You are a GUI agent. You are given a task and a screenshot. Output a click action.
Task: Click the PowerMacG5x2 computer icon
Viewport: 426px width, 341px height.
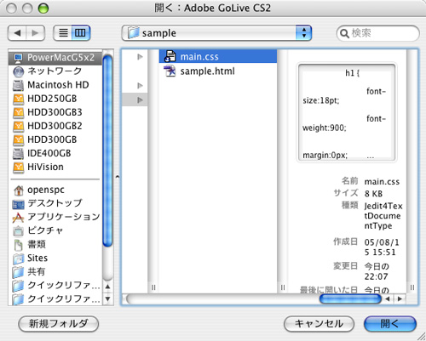[x=18, y=58]
